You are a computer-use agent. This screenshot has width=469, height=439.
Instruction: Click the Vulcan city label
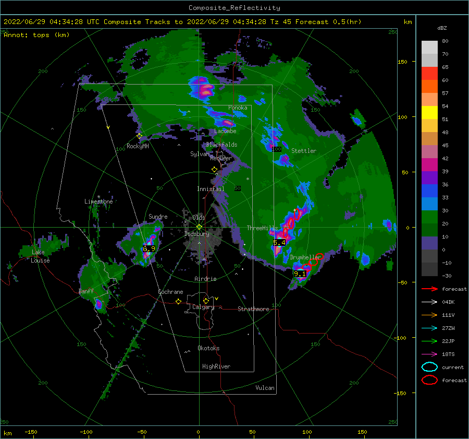tap(265, 388)
